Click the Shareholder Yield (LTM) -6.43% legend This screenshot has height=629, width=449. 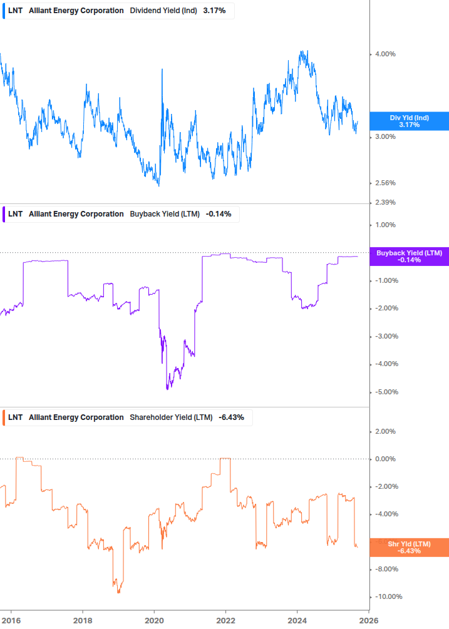point(126,417)
